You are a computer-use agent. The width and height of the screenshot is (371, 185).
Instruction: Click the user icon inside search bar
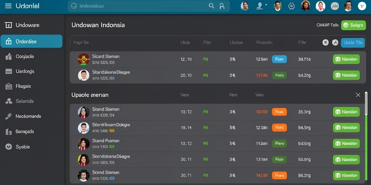tap(222, 6)
